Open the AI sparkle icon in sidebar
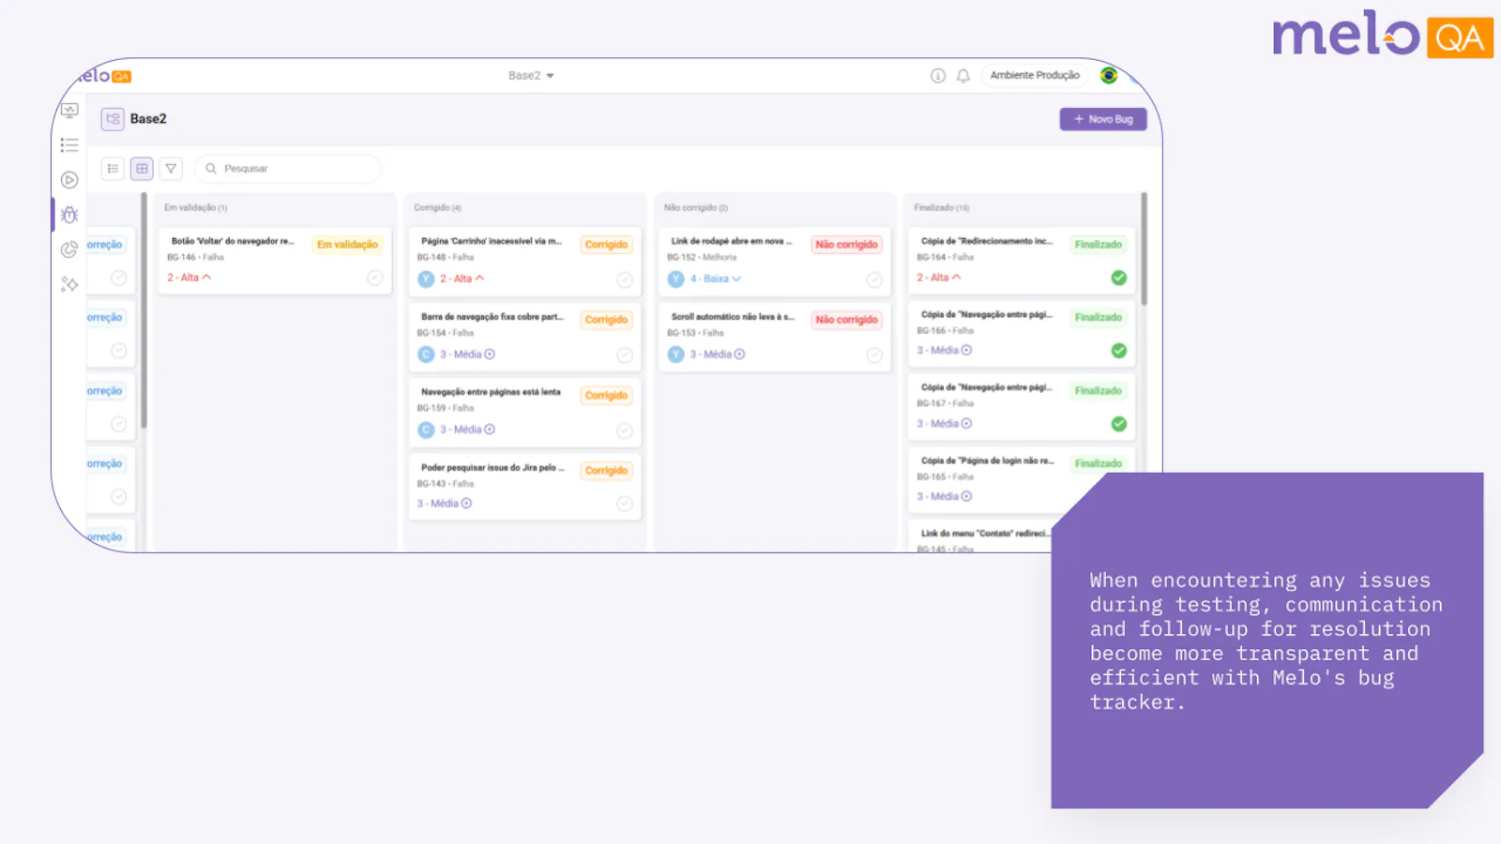 [x=69, y=284]
